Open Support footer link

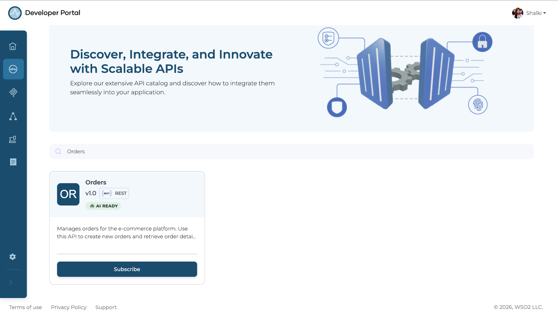click(106, 307)
